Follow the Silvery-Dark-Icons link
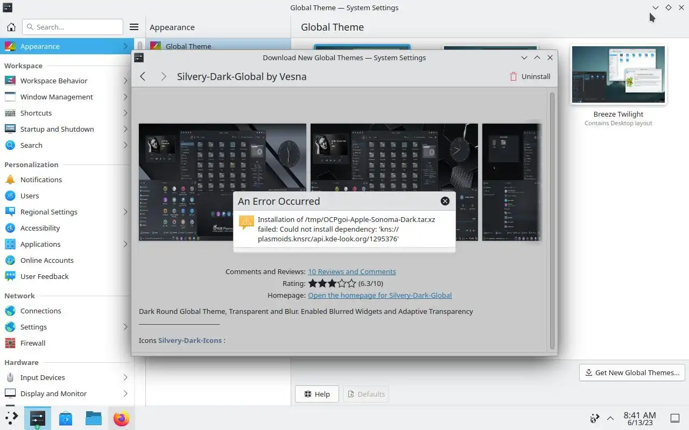This screenshot has width=689, height=430. tap(190, 340)
